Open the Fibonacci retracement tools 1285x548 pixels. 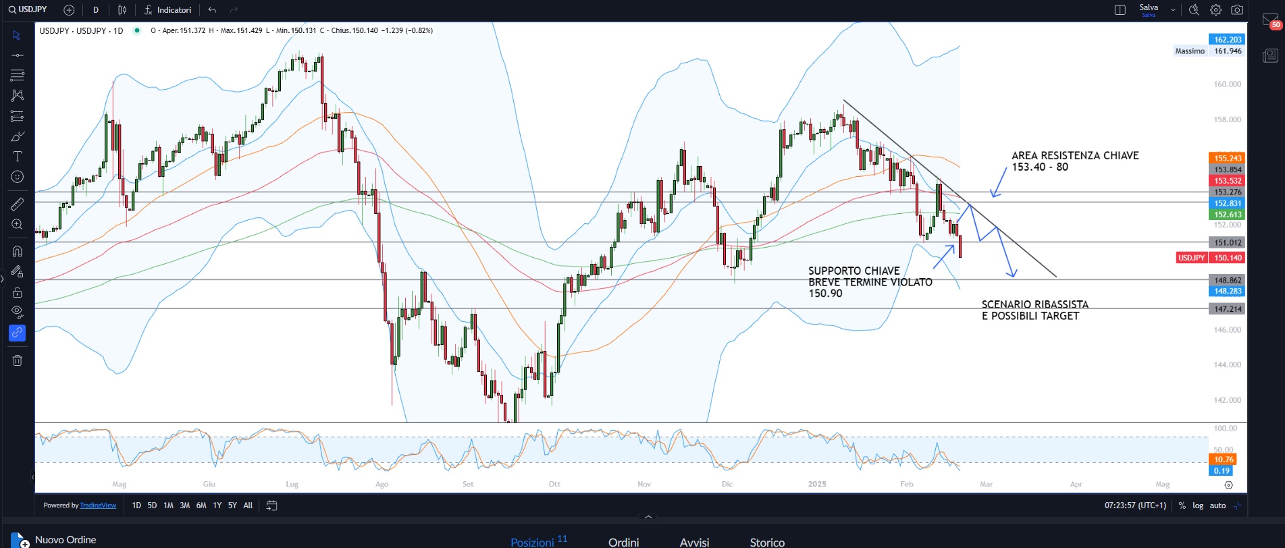[18, 75]
